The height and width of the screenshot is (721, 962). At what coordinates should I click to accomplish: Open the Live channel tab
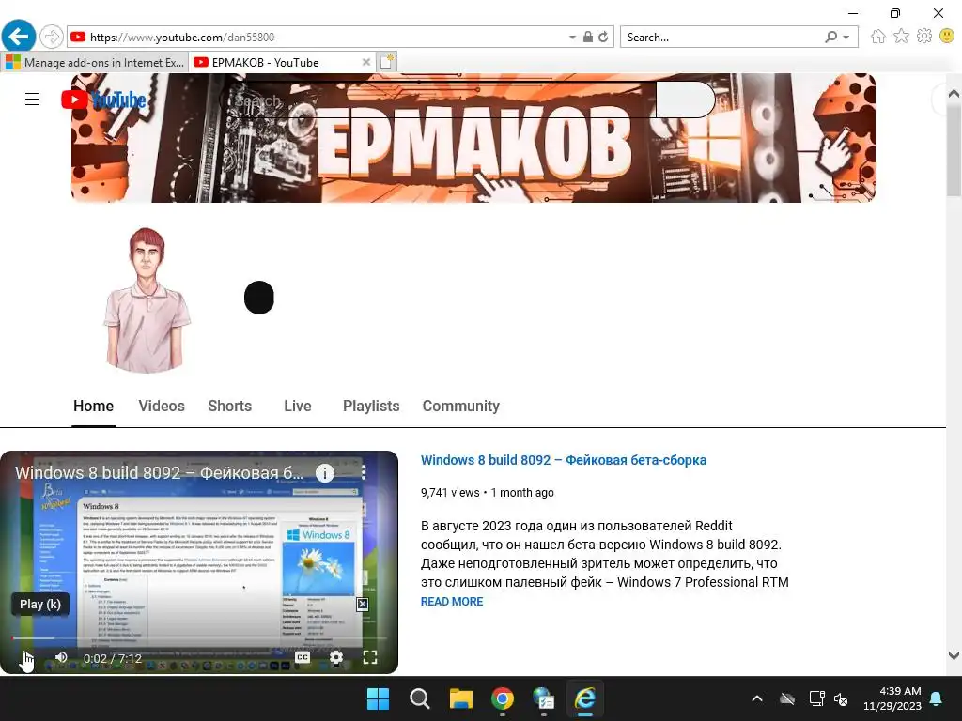(298, 406)
